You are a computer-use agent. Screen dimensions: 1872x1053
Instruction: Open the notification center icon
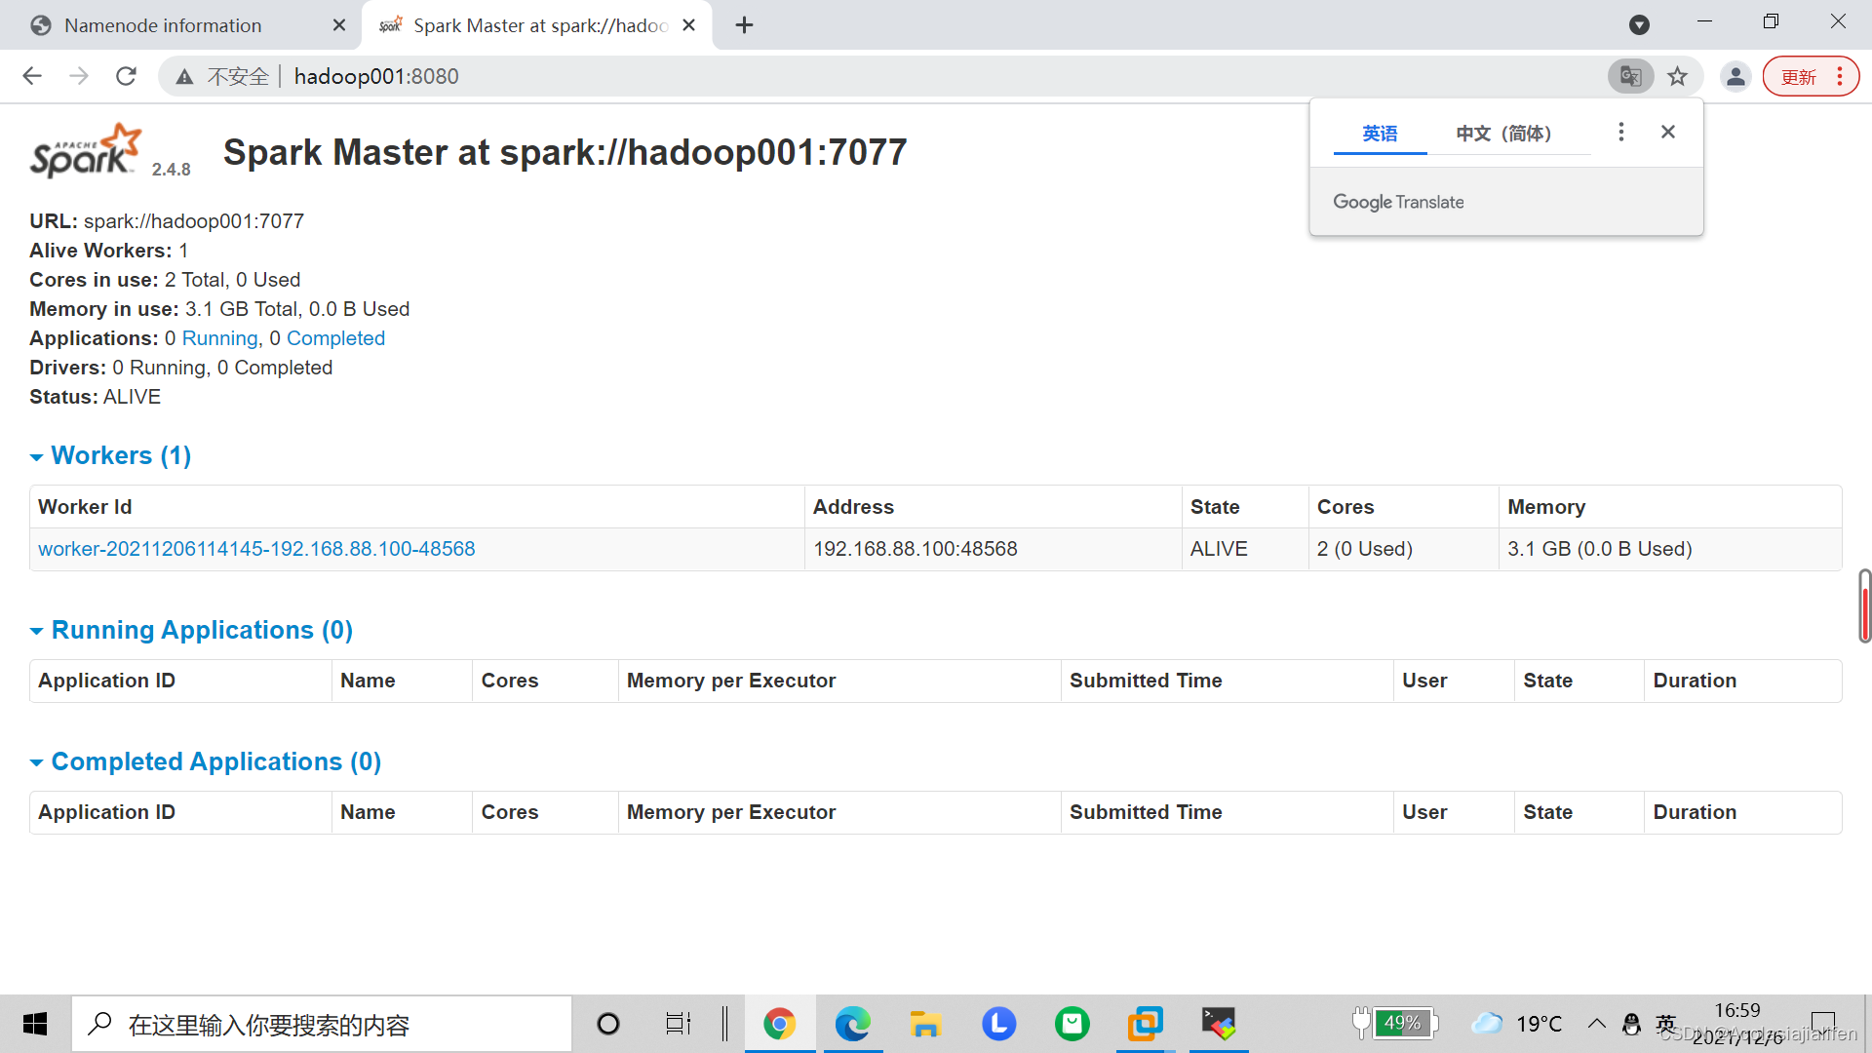pos(1822,1024)
